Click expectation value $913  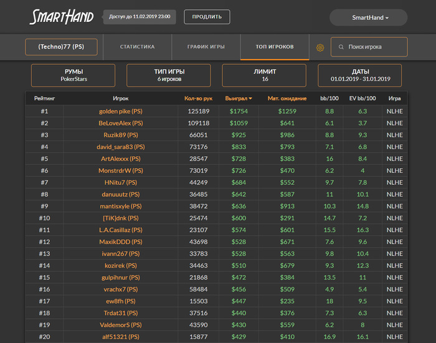click(x=287, y=206)
